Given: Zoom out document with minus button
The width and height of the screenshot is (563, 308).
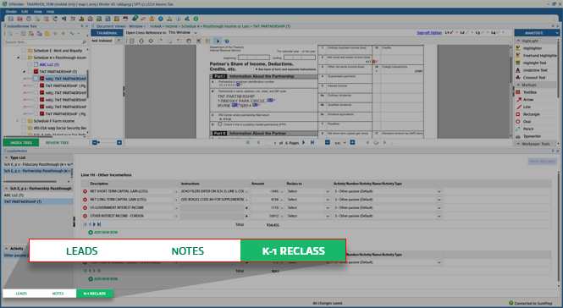Looking at the screenshot, I should pyautogui.click(x=328, y=142).
